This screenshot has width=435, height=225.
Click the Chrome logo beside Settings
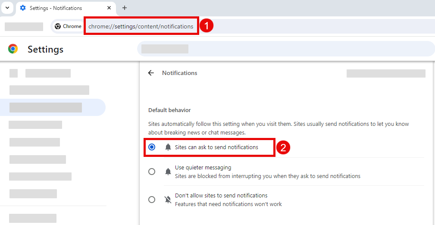tap(13, 49)
